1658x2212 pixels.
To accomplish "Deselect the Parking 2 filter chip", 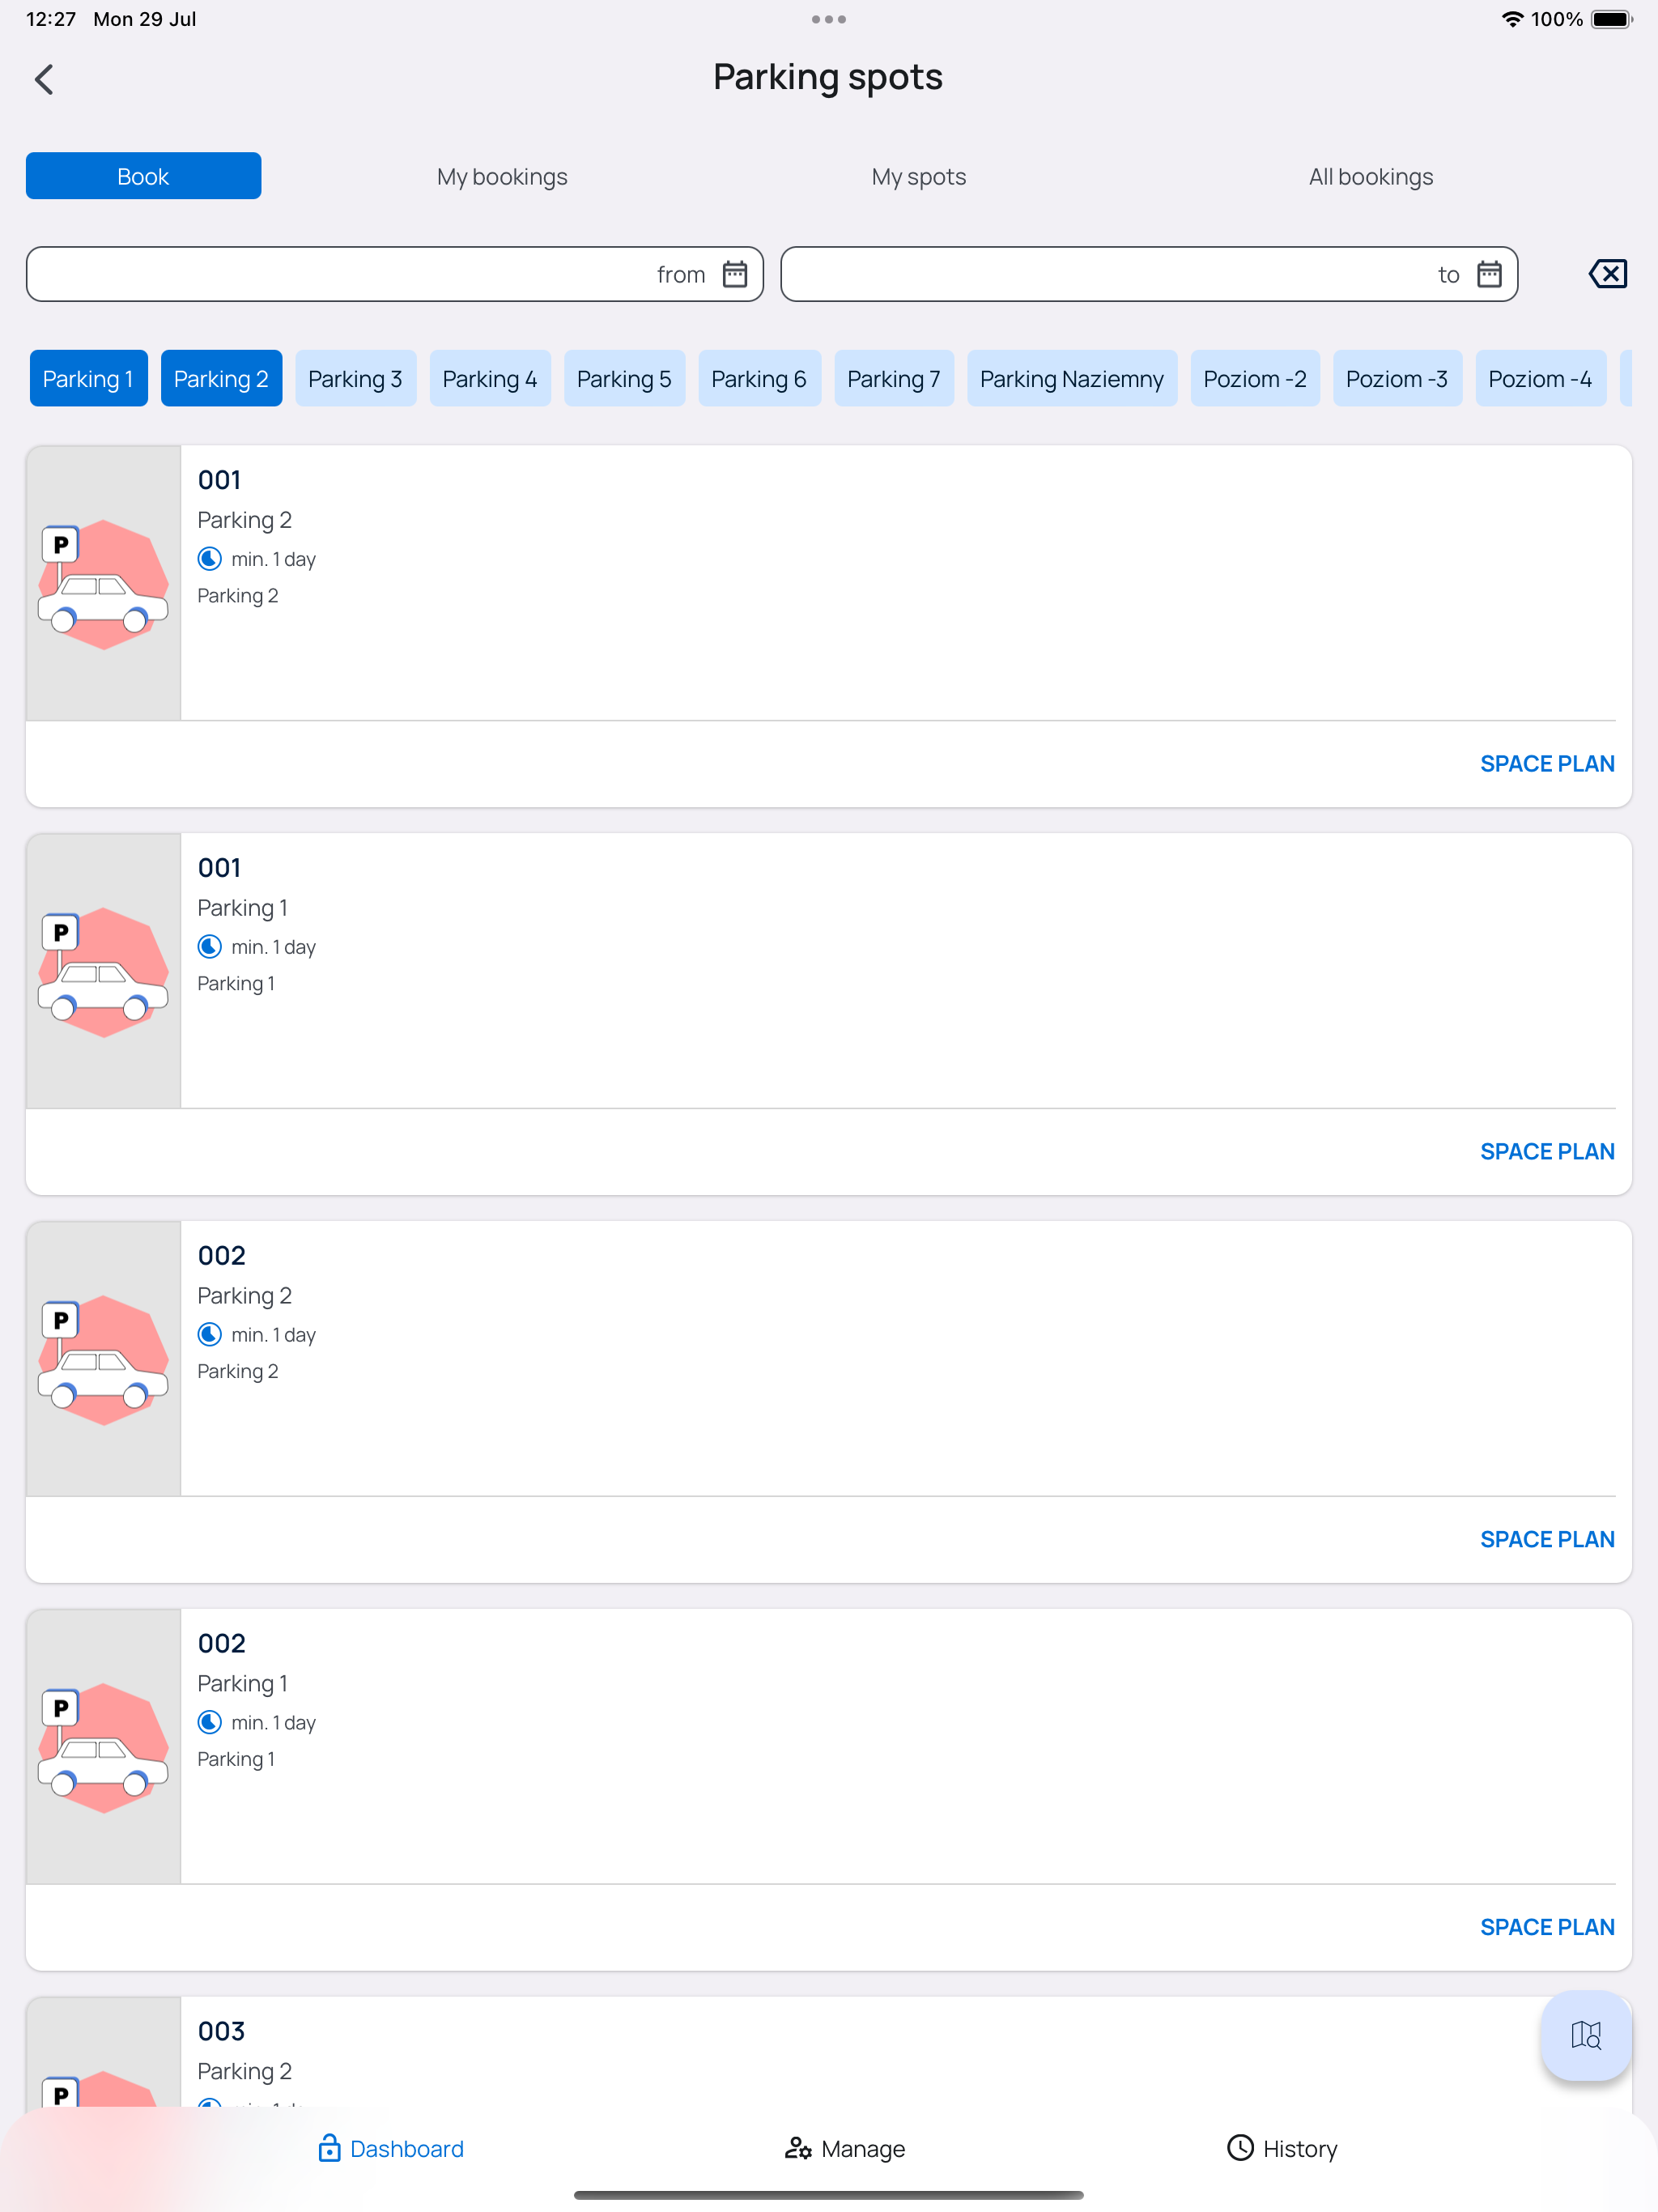I will [x=221, y=379].
